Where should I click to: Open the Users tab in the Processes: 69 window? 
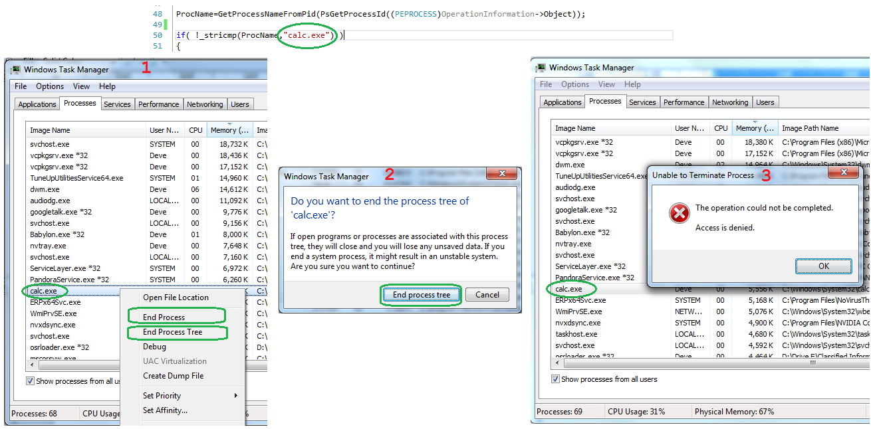coord(765,102)
